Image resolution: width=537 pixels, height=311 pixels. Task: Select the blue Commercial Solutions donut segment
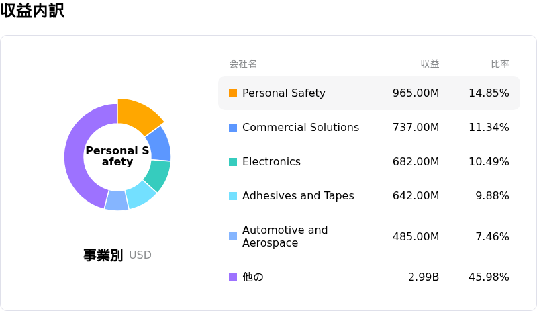pos(160,144)
